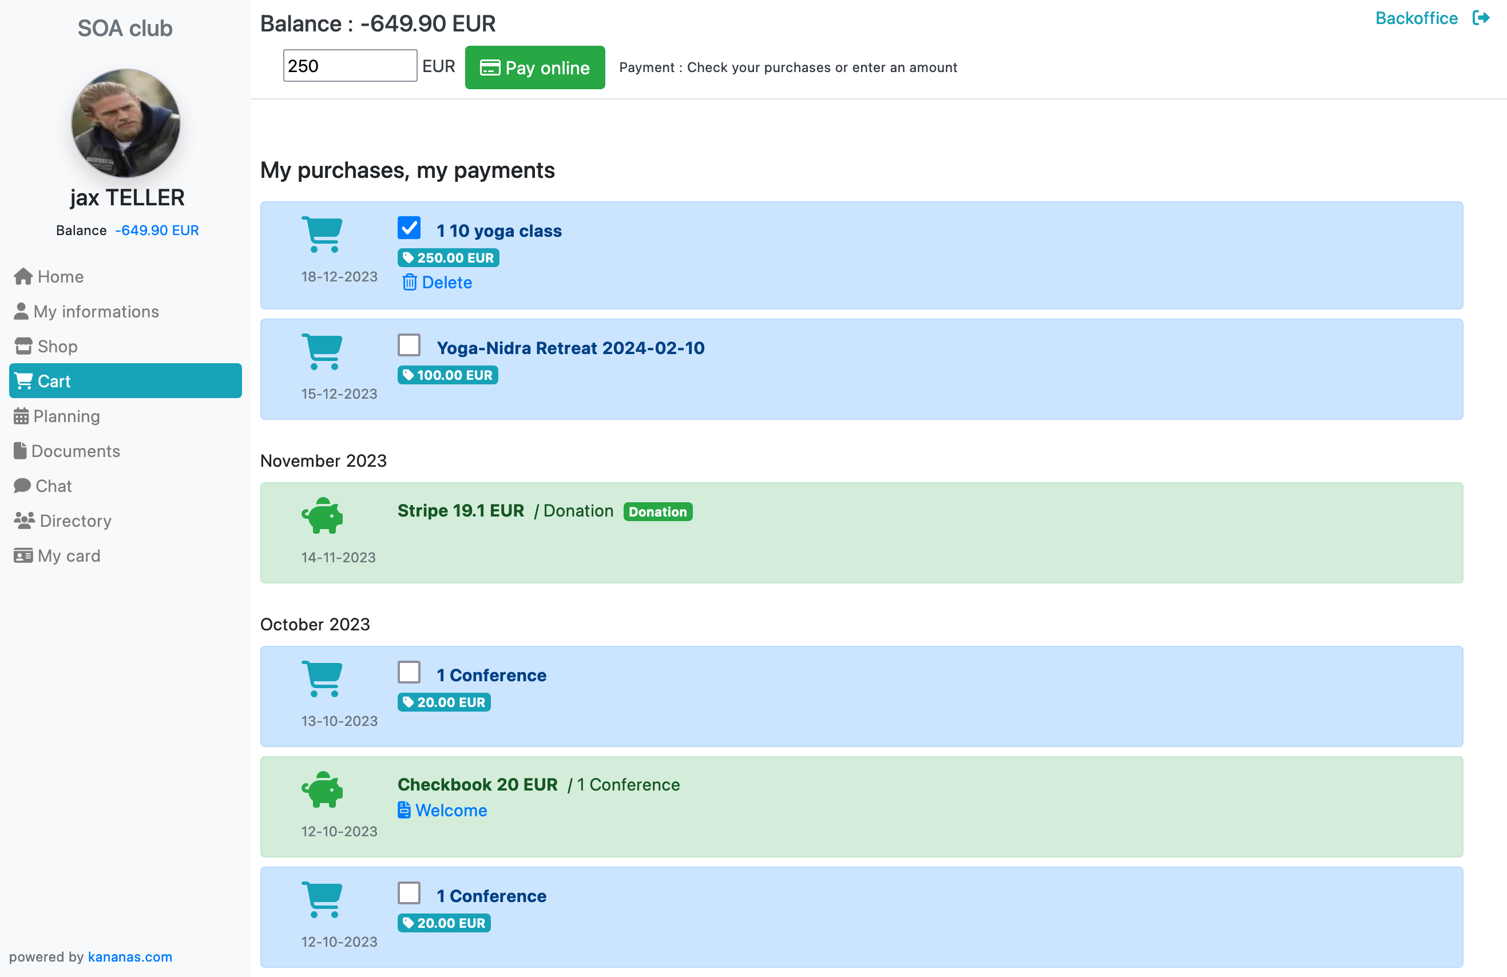This screenshot has height=977, width=1507.
Task: Click the price tag icon on 250.00 EUR badge
Action: [409, 258]
